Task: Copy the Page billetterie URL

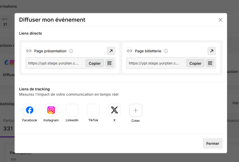Action: pyautogui.click(x=195, y=63)
